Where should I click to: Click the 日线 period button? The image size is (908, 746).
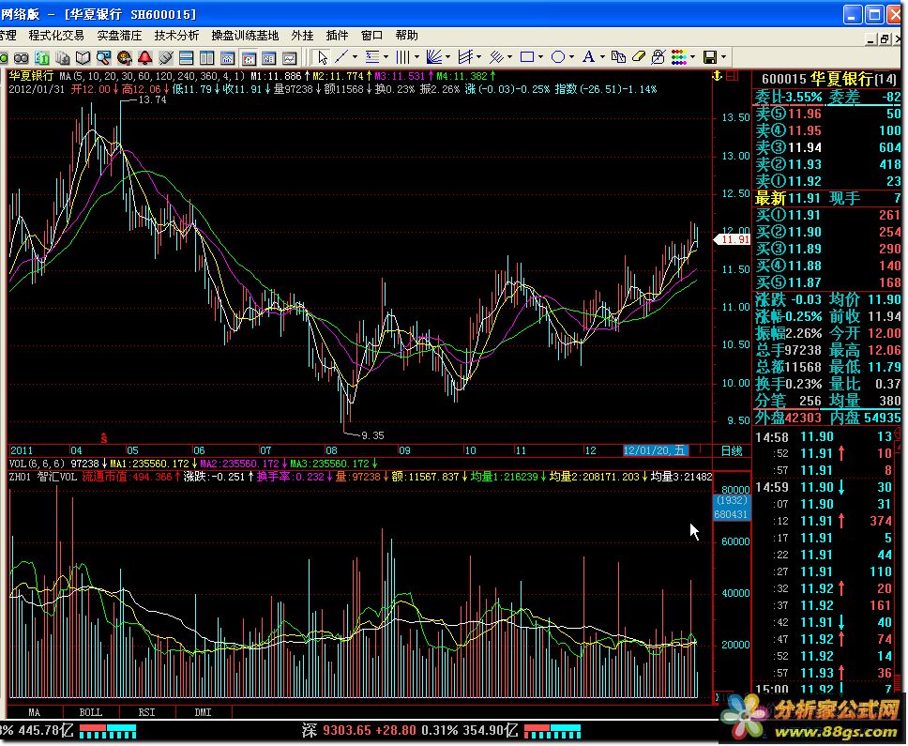click(732, 450)
